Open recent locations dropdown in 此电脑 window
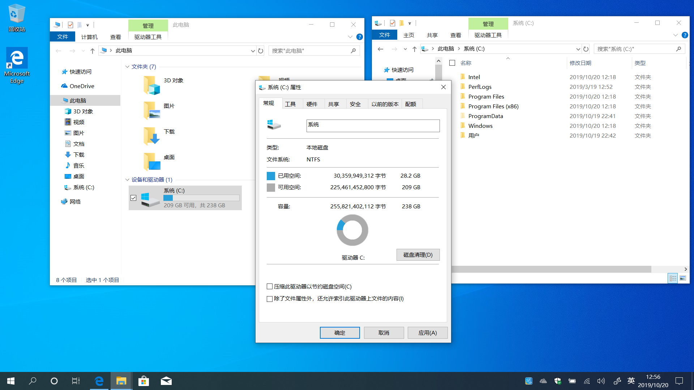Image resolution: width=694 pixels, height=390 pixels. [83, 51]
